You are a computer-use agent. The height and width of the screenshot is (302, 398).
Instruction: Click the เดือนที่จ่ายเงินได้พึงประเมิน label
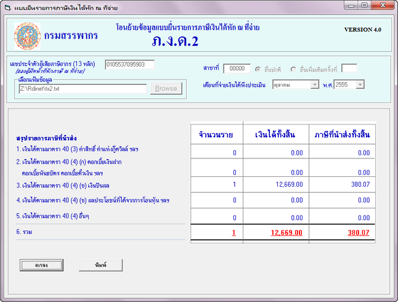pyautogui.click(x=234, y=85)
